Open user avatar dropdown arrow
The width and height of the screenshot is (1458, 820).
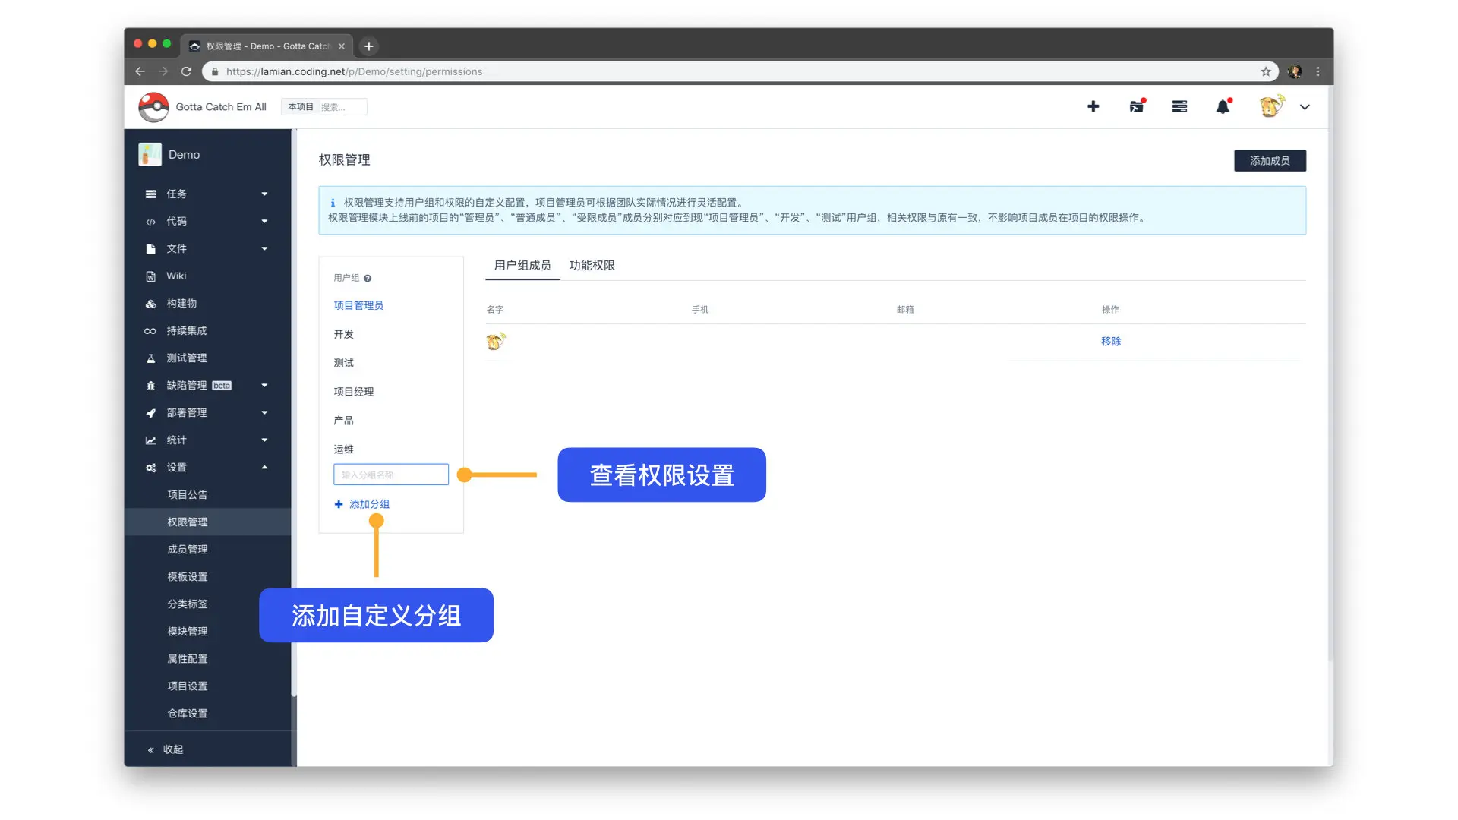point(1305,107)
